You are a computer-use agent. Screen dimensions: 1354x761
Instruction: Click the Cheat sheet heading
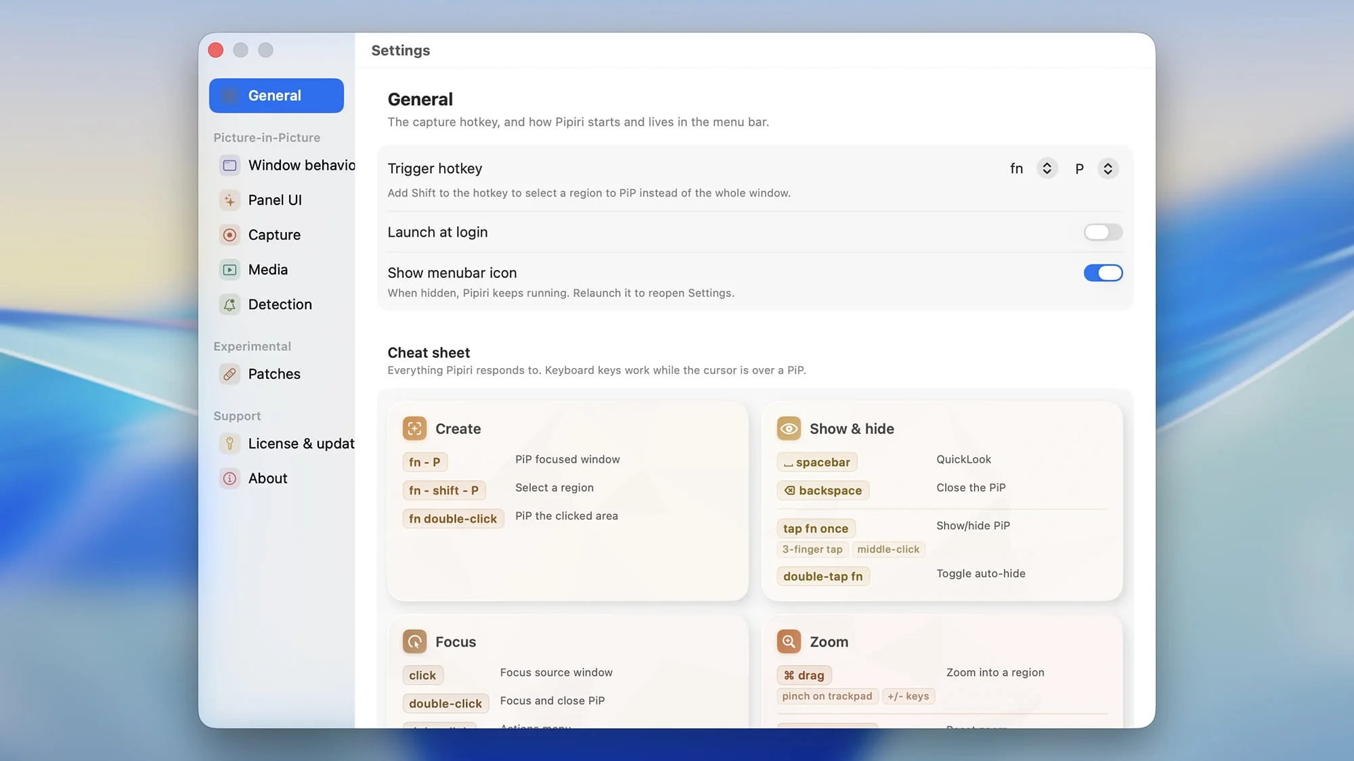coord(429,352)
